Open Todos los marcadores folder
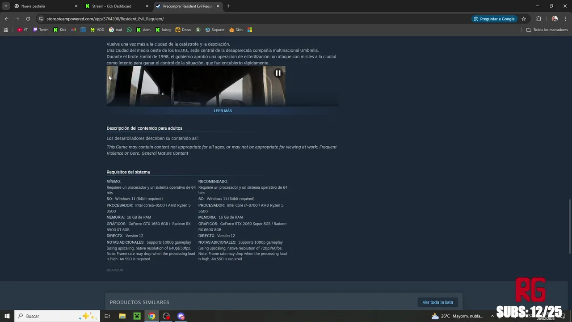This screenshot has height=322, width=572. click(x=547, y=30)
